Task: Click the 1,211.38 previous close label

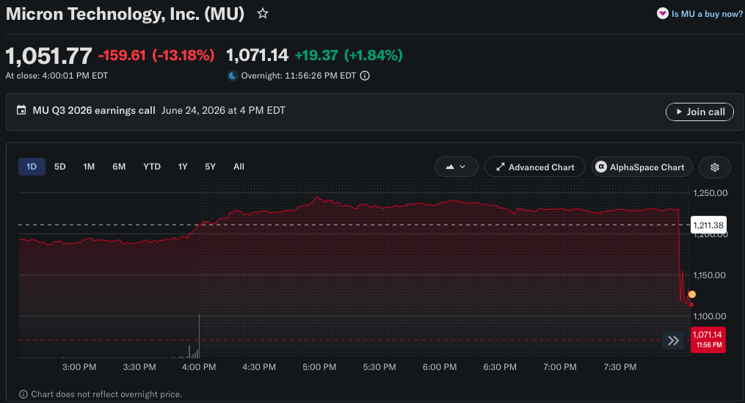Action: click(x=708, y=225)
